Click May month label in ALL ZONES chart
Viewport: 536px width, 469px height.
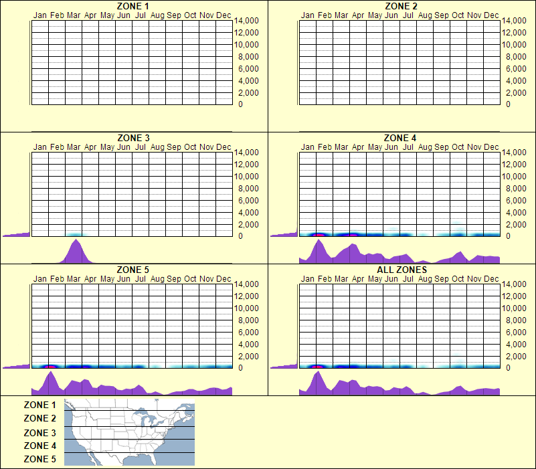[375, 279]
